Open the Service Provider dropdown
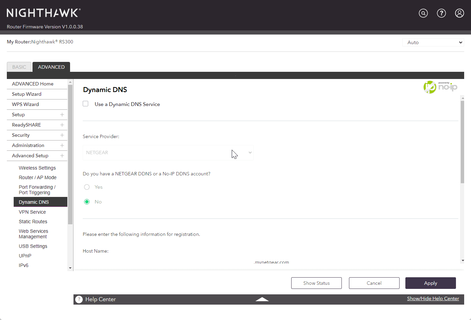The height and width of the screenshot is (320, 471). (x=168, y=153)
